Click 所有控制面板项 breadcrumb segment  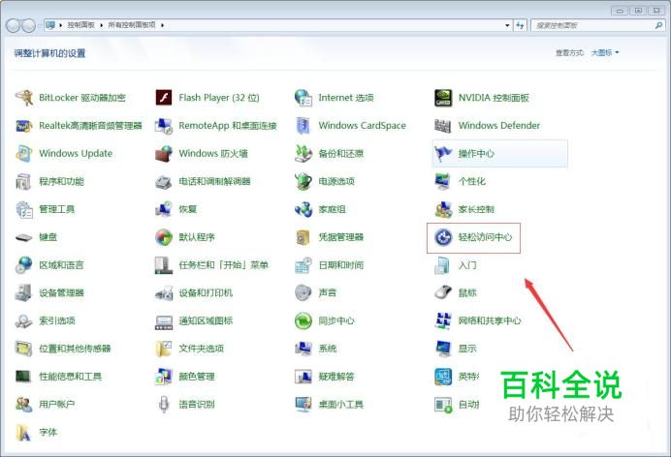tap(132, 25)
